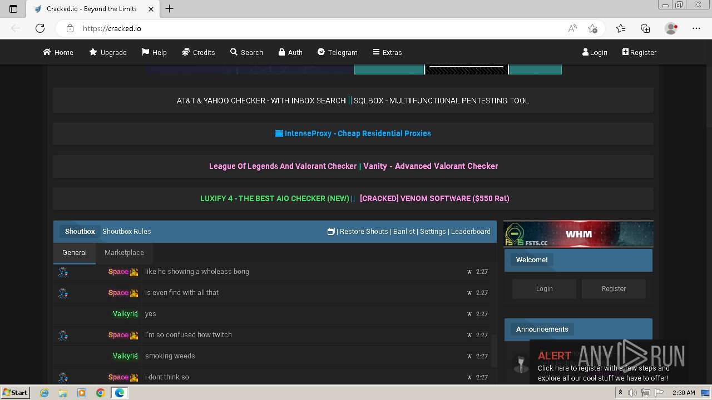Image resolution: width=712 pixels, height=400 pixels.
Task: Open AT&T & Yahoo Checker ad link
Action: 261,101
